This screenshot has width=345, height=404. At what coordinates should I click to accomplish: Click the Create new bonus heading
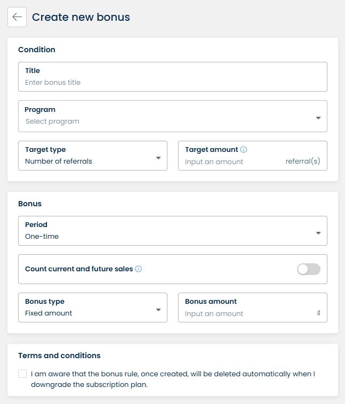coord(81,17)
